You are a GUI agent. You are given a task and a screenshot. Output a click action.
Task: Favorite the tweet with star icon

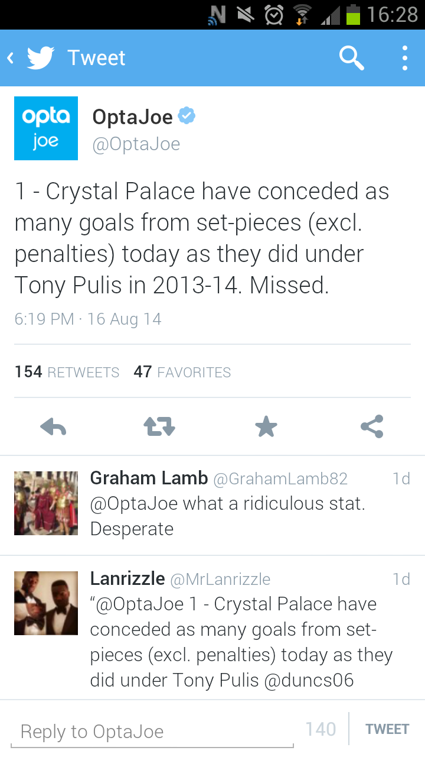[266, 426]
